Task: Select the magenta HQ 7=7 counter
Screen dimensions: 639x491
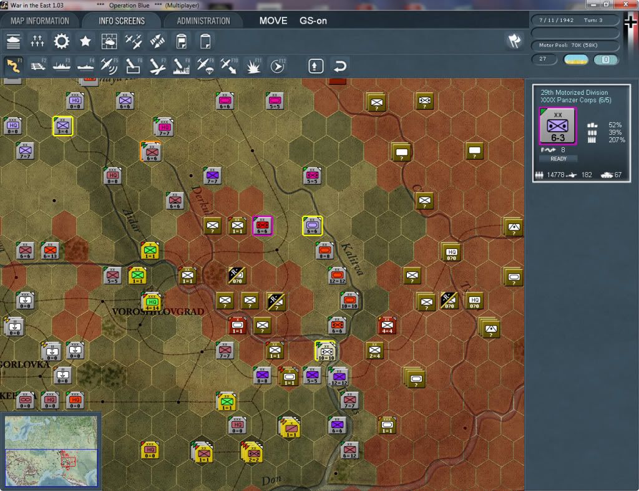Action: (164, 127)
